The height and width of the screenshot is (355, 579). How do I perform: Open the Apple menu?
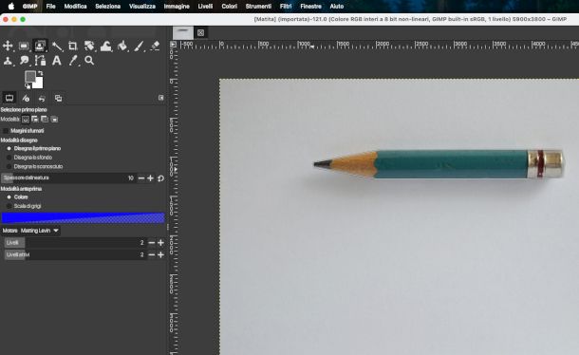[11, 7]
